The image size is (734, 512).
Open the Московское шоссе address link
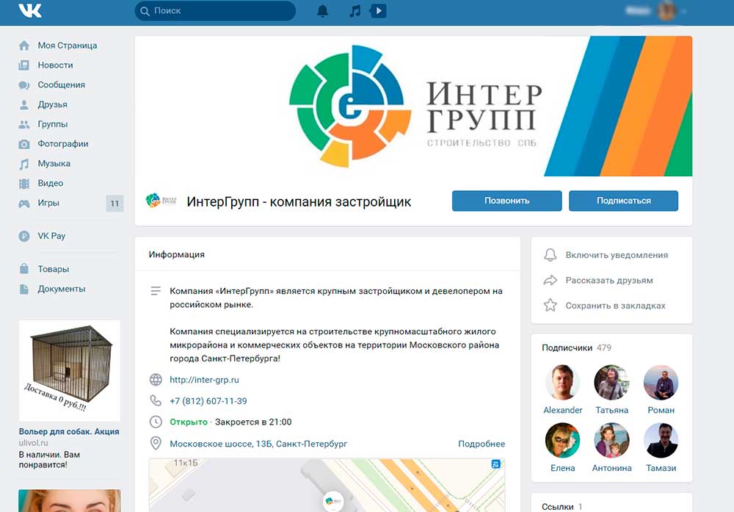(x=258, y=444)
